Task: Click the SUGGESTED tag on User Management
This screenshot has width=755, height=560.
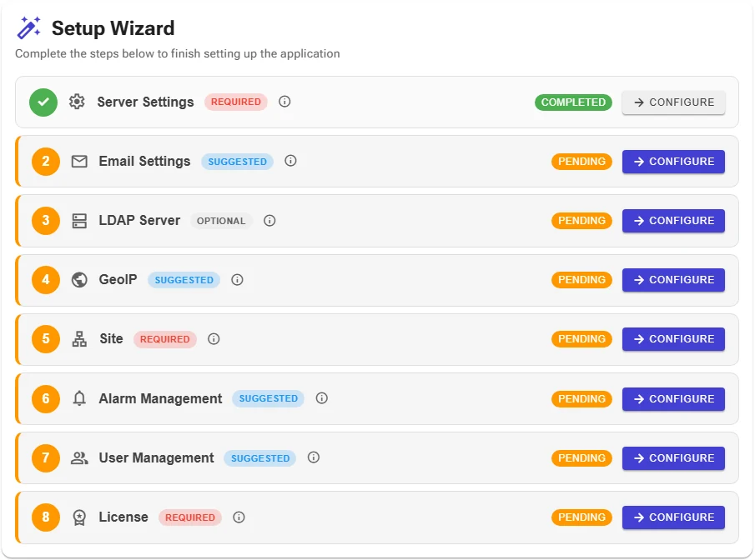Action: 260,458
